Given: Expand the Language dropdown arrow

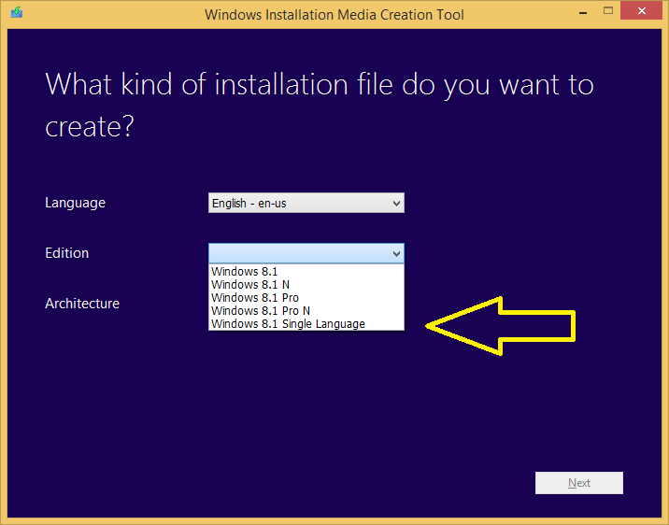Looking at the screenshot, I should tap(396, 203).
